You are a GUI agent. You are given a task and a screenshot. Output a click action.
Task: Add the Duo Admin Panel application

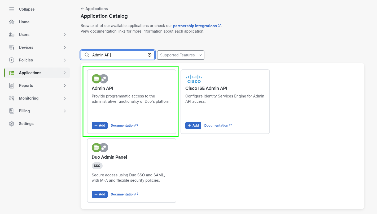coord(100,194)
